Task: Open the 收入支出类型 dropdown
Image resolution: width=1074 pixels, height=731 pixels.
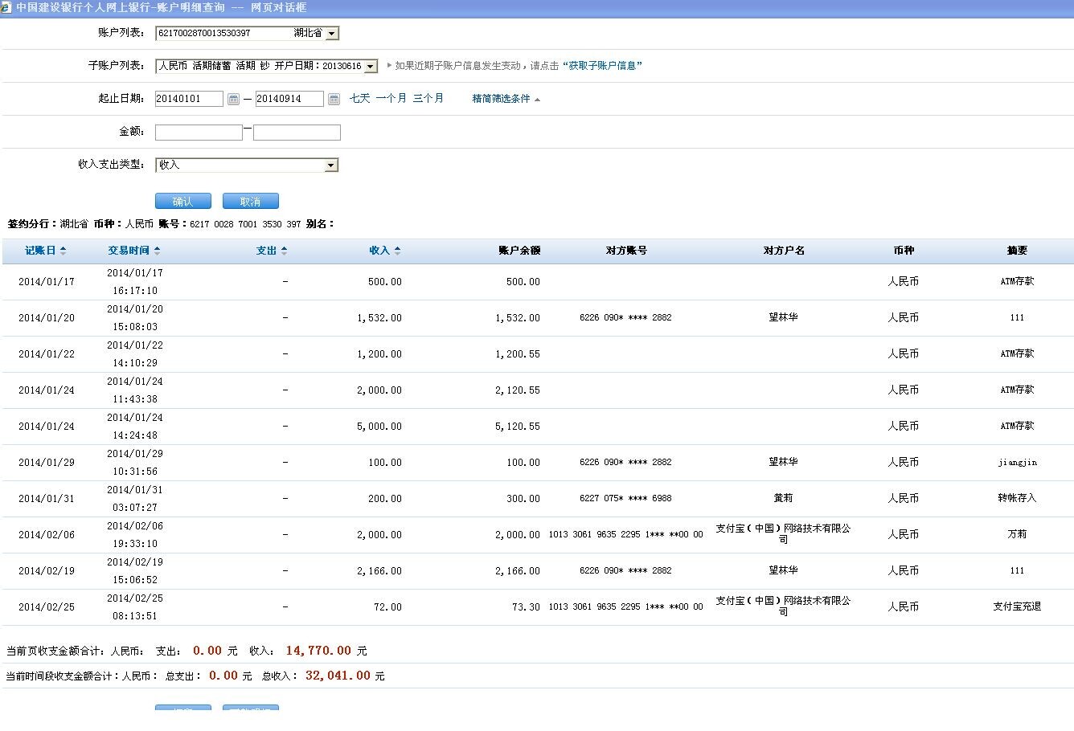Action: click(x=330, y=165)
